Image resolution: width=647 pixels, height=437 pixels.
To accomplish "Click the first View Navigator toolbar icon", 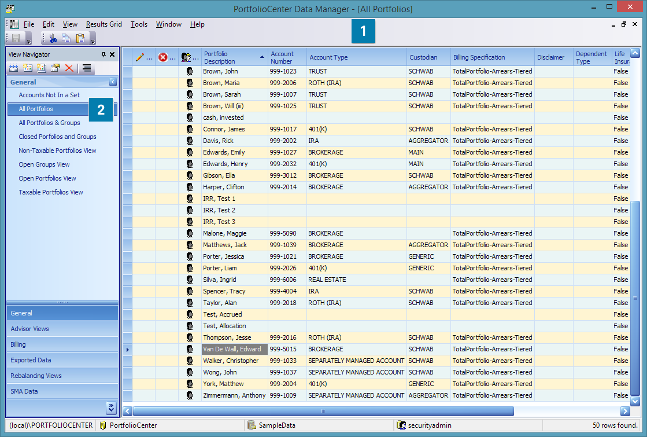I will (14, 68).
